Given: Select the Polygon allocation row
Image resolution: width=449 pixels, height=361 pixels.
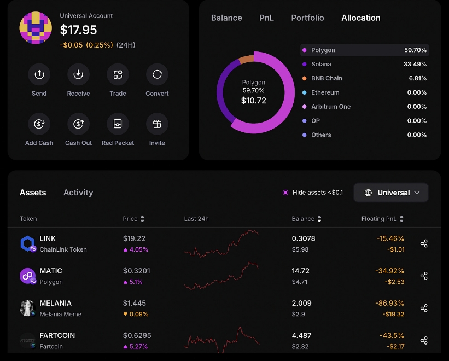Looking at the screenshot, I should click(x=365, y=50).
